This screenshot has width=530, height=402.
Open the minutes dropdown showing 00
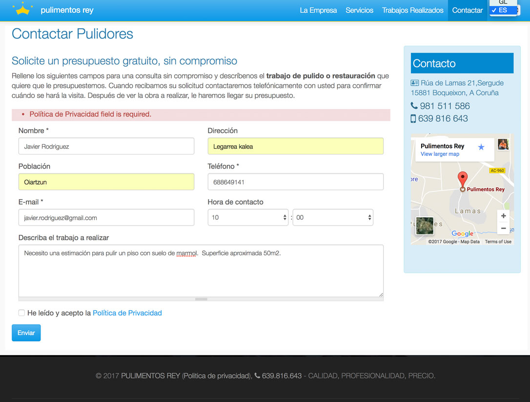[333, 218]
